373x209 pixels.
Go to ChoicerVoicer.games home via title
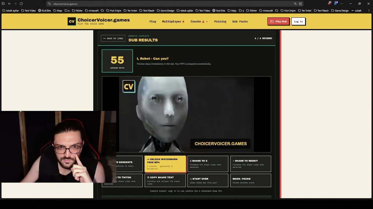(103, 20)
